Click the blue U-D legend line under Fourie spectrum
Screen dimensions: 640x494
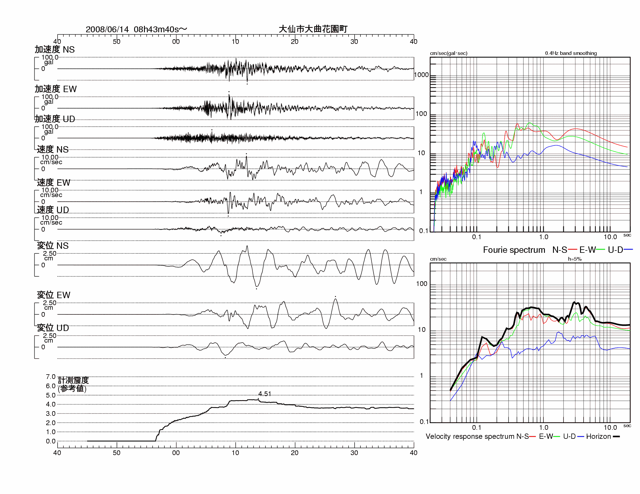point(629,250)
